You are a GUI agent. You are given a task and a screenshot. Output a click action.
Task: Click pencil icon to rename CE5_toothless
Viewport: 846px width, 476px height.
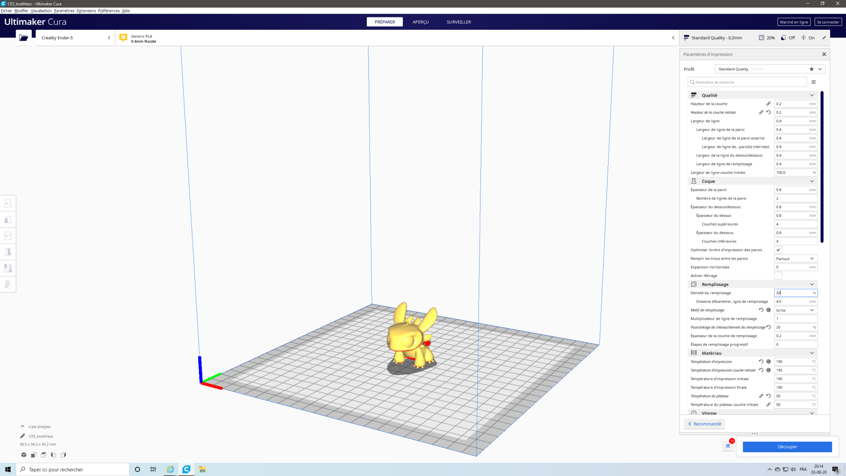coord(23,436)
